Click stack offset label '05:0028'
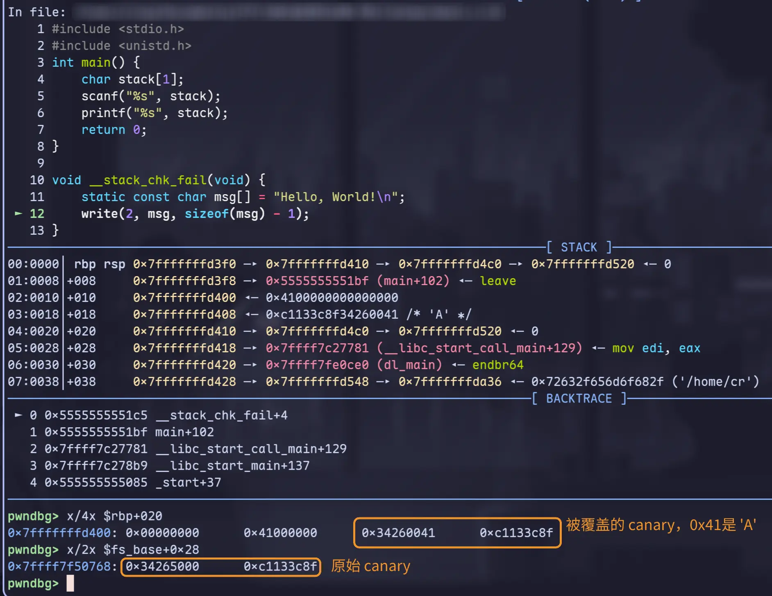Screen dimensions: 772x596 coord(33,348)
